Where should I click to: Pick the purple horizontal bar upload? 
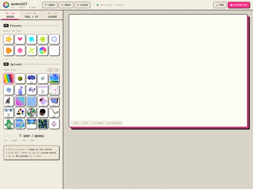pos(43,90)
